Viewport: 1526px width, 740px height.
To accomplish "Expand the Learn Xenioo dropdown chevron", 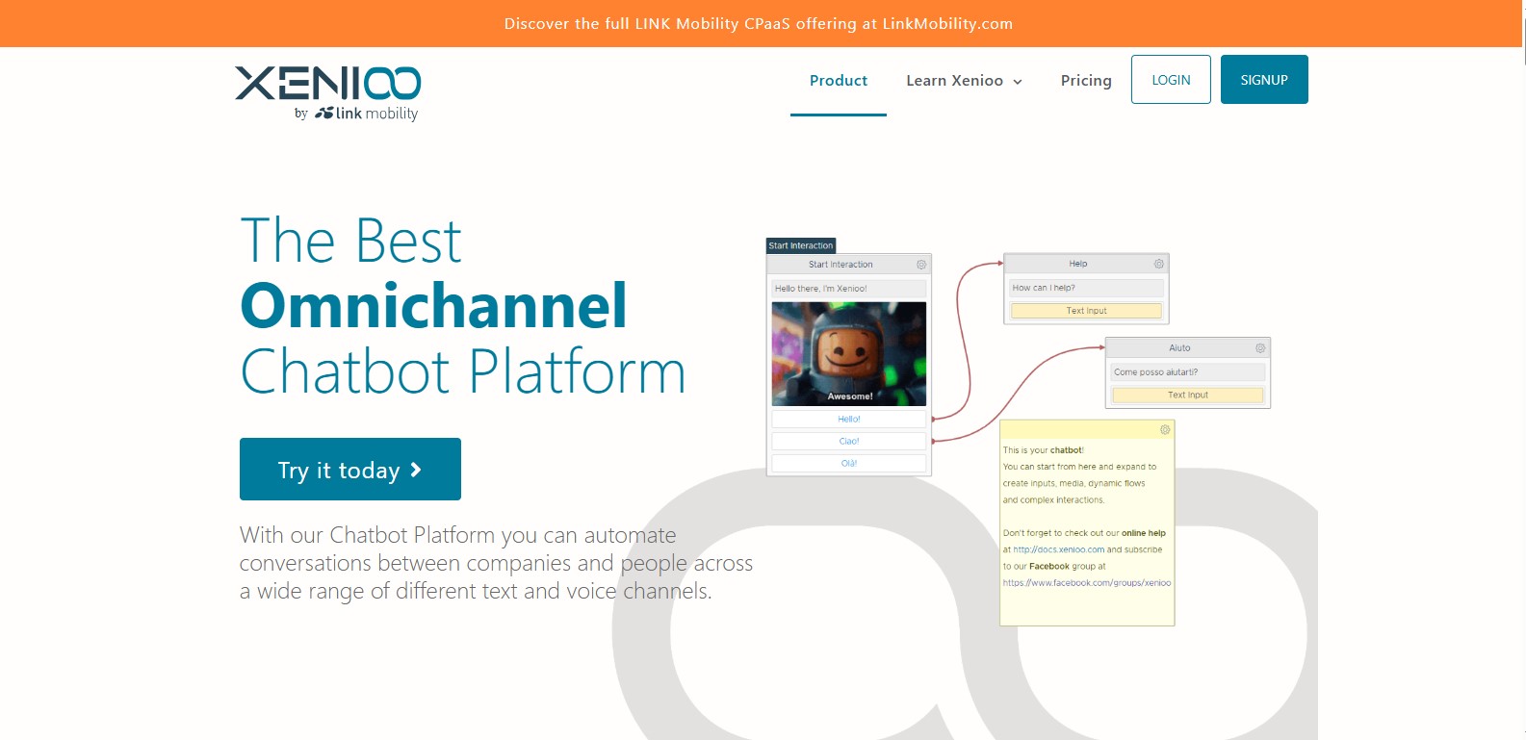I will click(1018, 82).
